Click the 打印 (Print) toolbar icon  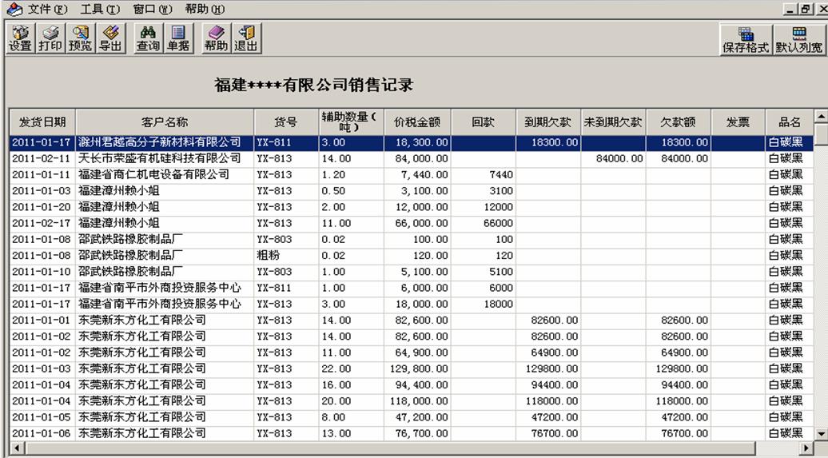[x=50, y=38]
